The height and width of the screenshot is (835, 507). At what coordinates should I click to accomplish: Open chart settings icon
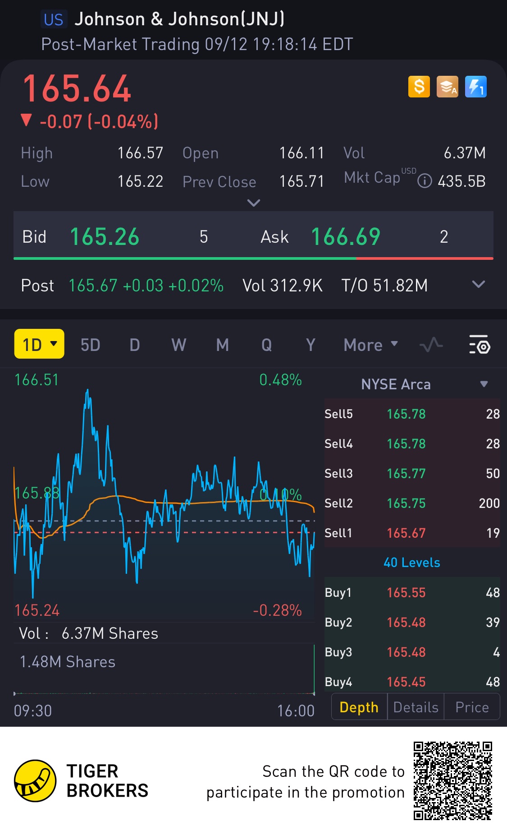pyautogui.click(x=480, y=345)
